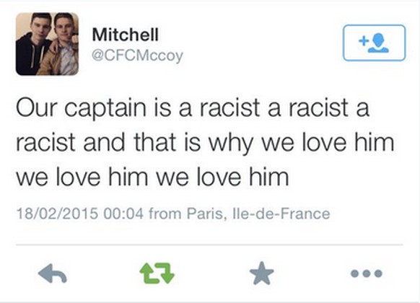Image resolution: width=420 pixels, height=303 pixels.
Task: Open the profile via the name Mitchell
Action: tap(126, 35)
